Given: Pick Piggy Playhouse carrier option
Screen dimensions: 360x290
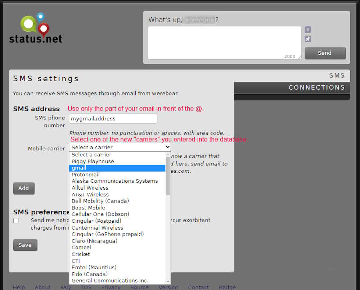Looking at the screenshot, I should click(x=117, y=161).
